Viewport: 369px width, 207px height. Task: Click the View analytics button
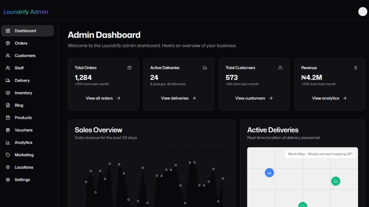329,98
